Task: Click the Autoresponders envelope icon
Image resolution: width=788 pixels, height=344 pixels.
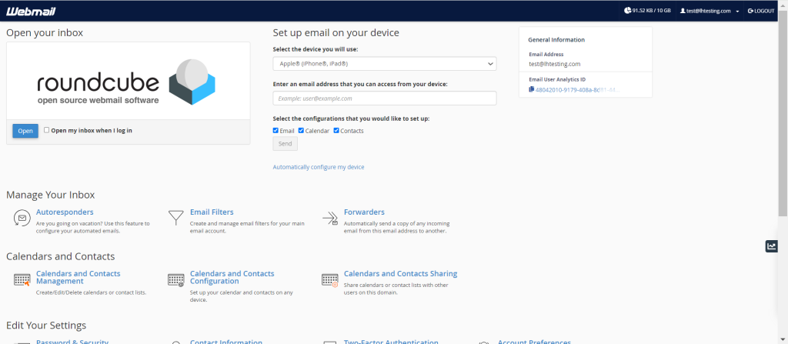Action: click(22, 219)
